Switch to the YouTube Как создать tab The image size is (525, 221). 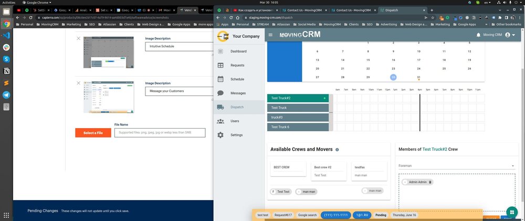255,10
